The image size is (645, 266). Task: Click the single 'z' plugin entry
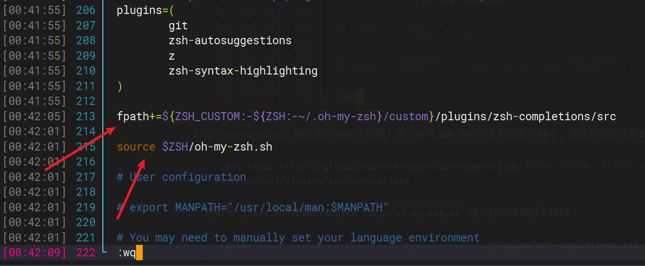[172, 56]
